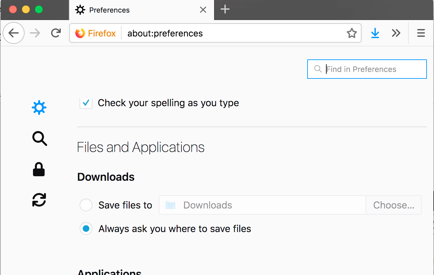Click the Choose... download folder button
Image resolution: width=434 pixels, height=275 pixels.
tap(394, 205)
